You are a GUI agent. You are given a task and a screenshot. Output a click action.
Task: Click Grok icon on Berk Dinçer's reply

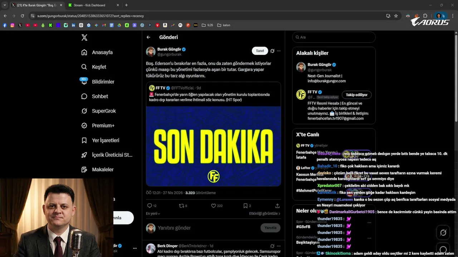(x=272, y=246)
